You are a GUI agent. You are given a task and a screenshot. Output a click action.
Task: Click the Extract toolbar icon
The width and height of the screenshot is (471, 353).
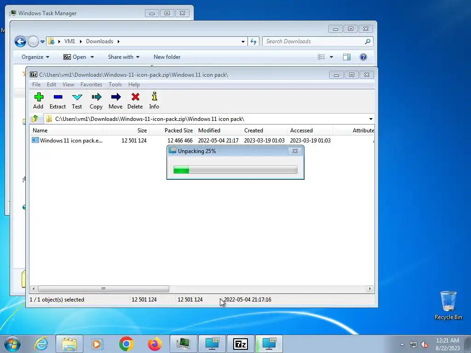pos(57,101)
